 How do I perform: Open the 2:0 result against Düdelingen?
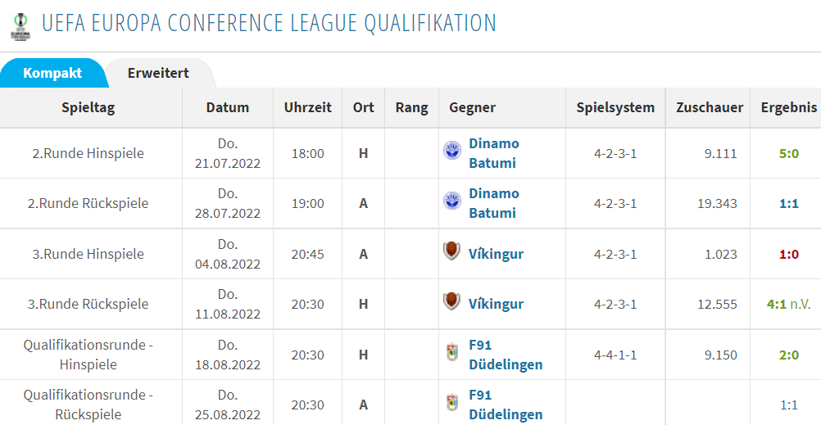(x=788, y=355)
